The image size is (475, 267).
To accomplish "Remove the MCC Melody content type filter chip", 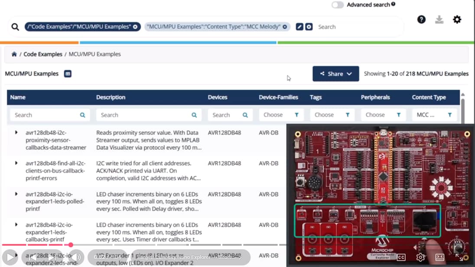I will (285, 27).
